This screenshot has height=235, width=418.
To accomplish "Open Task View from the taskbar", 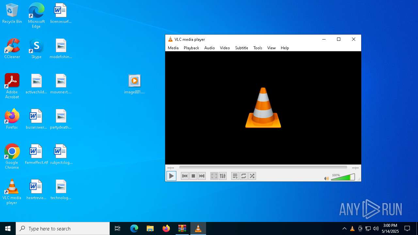I will click(x=118, y=228).
